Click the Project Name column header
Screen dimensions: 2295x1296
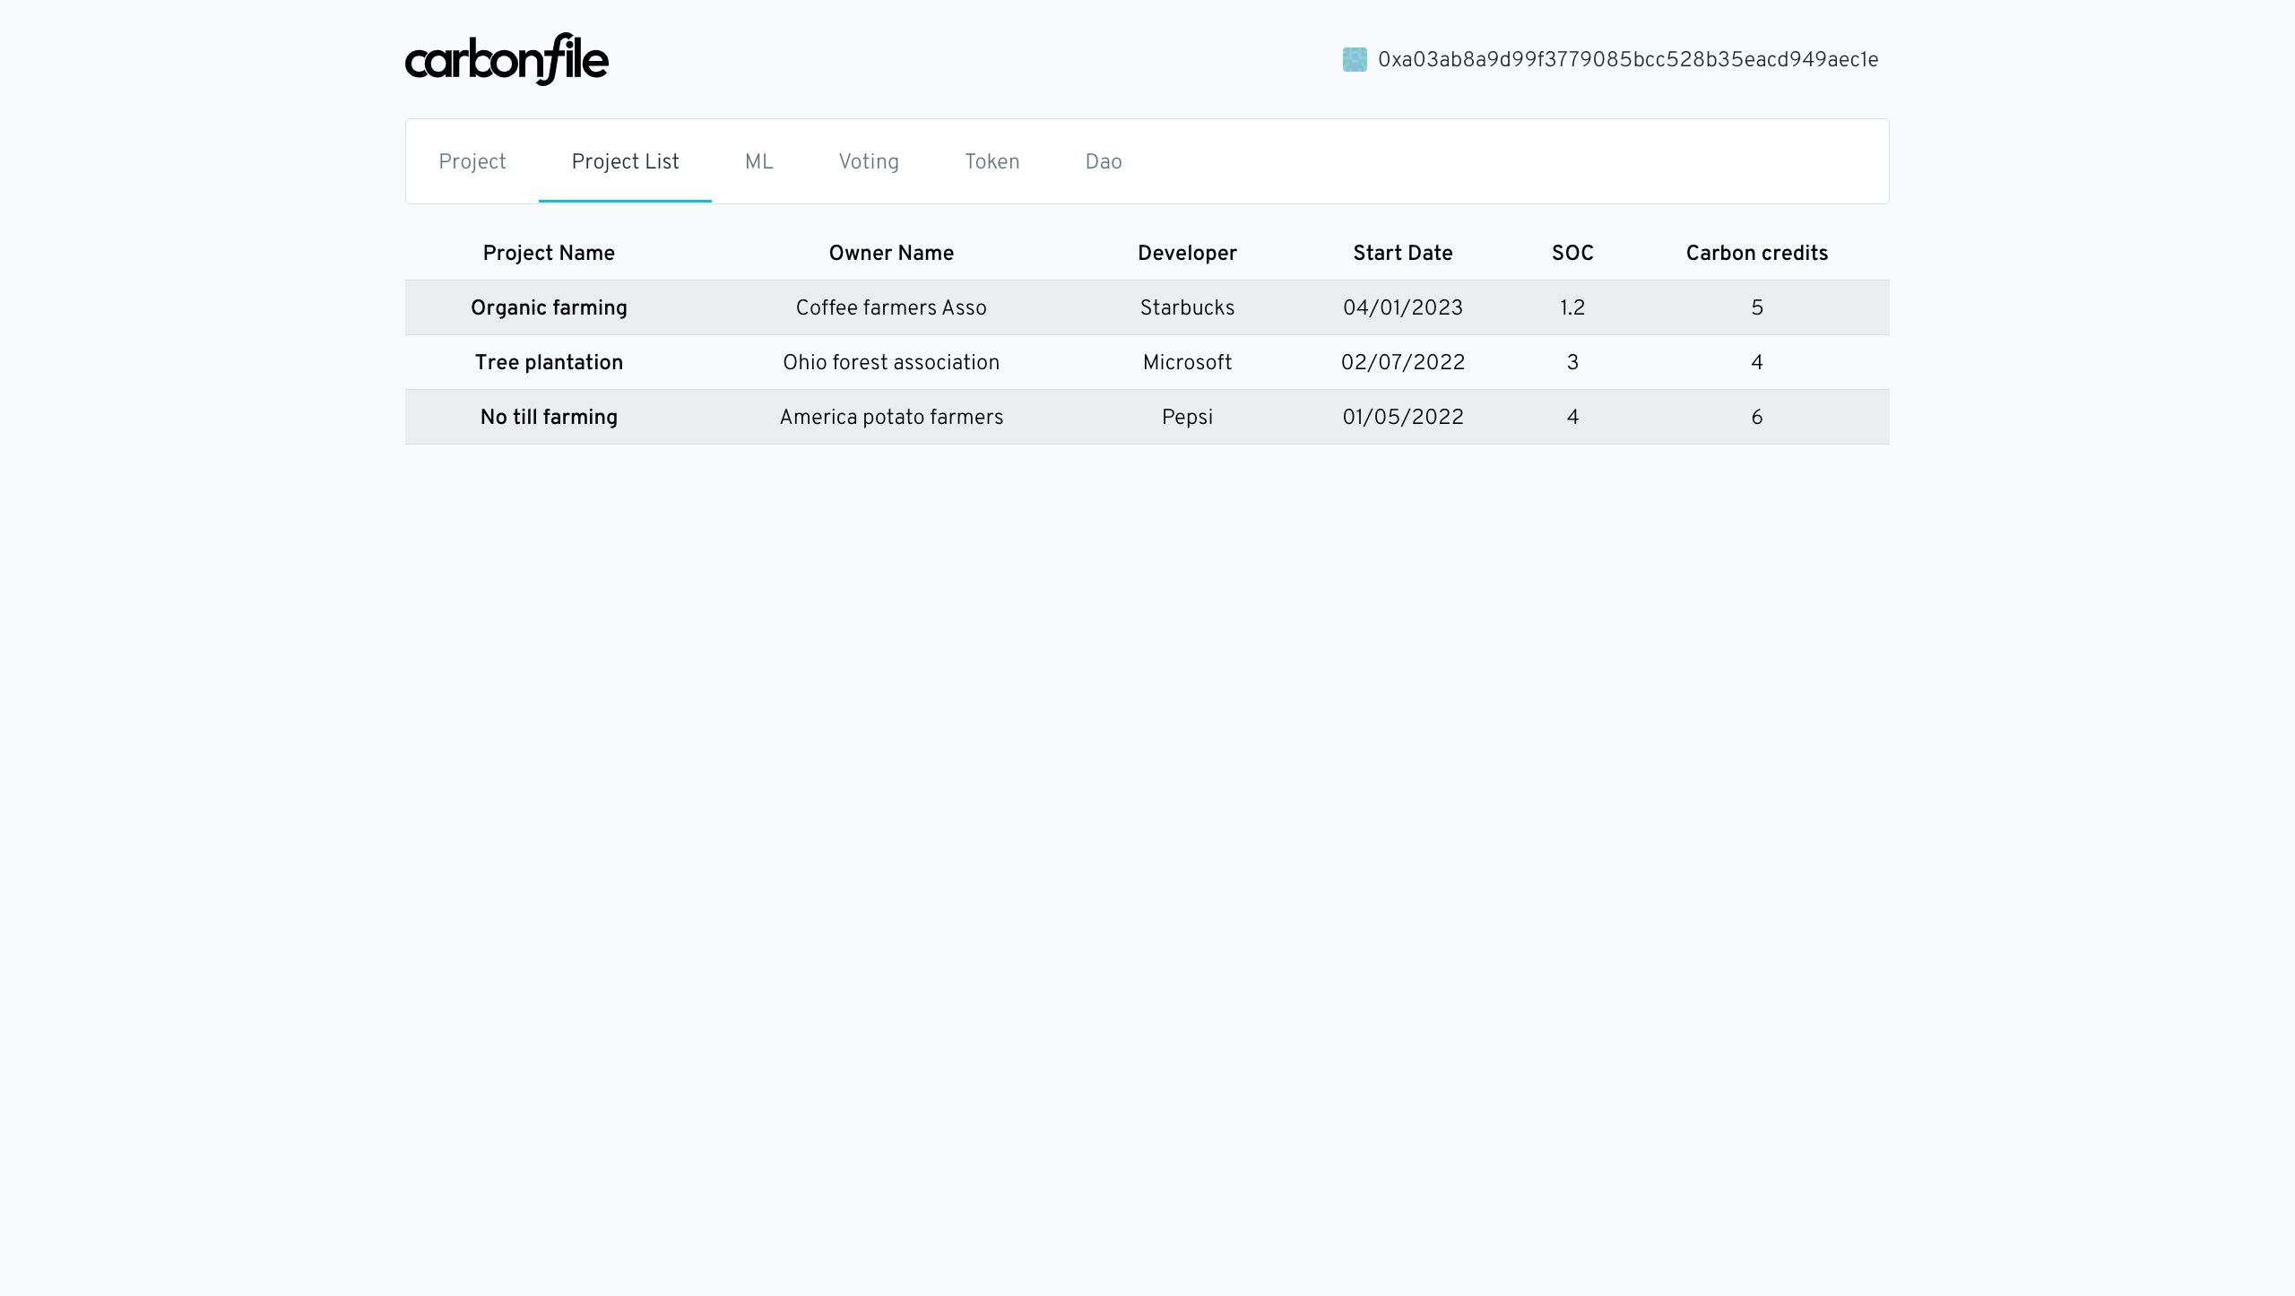pyautogui.click(x=549, y=253)
